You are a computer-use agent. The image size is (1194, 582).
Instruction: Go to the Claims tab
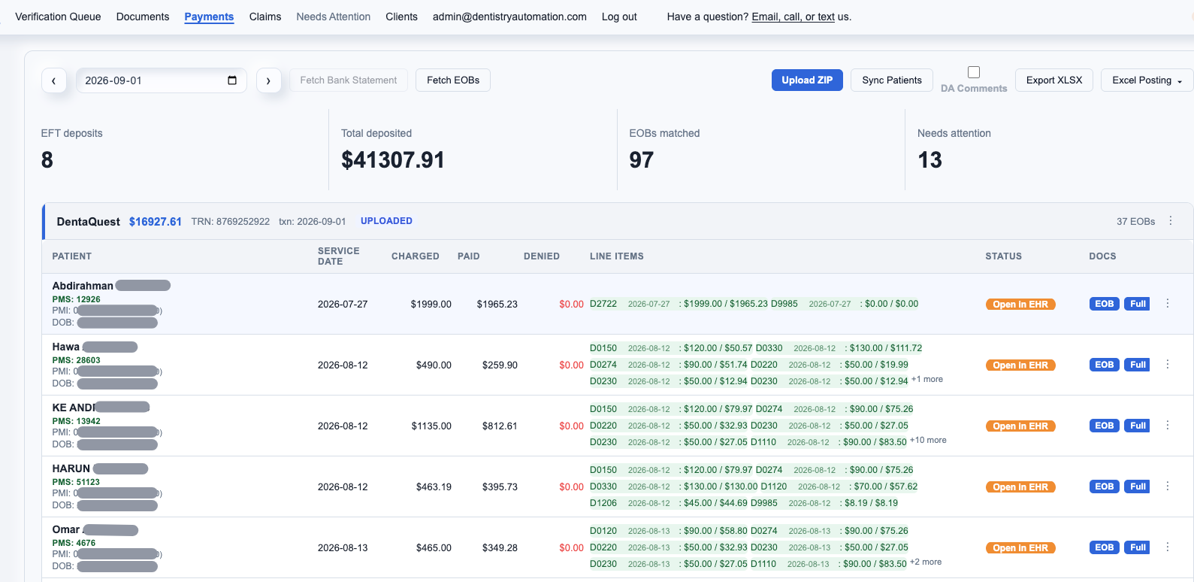point(265,17)
